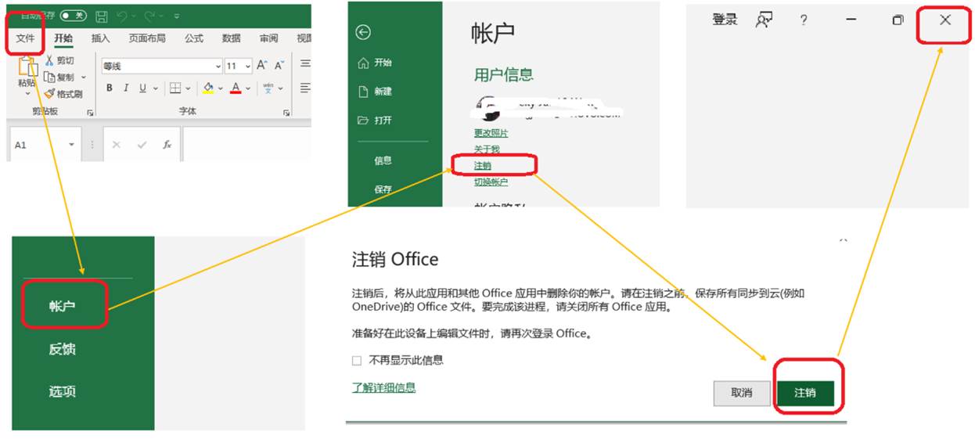This screenshot has width=975, height=439.
Task: Click the fill color paint bucket
Action: pyautogui.click(x=208, y=88)
